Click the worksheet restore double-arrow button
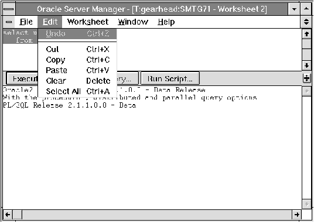The image size is (314, 224). (306, 22)
